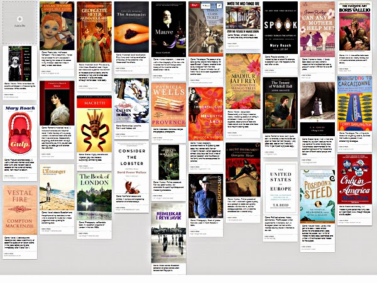Open the North Dakota 24/7 cover
Image resolution: width=377 pixels, height=283 pixels.
206,196
